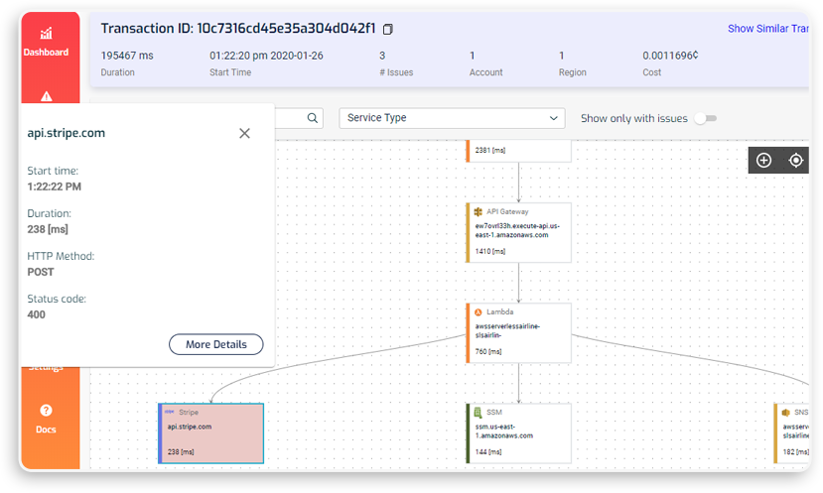Click the search magnifier icon
Viewport: 823px width, 493px height.
pos(313,118)
